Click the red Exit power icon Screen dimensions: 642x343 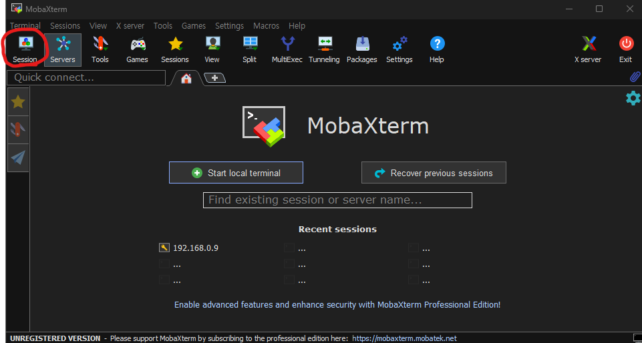point(625,50)
